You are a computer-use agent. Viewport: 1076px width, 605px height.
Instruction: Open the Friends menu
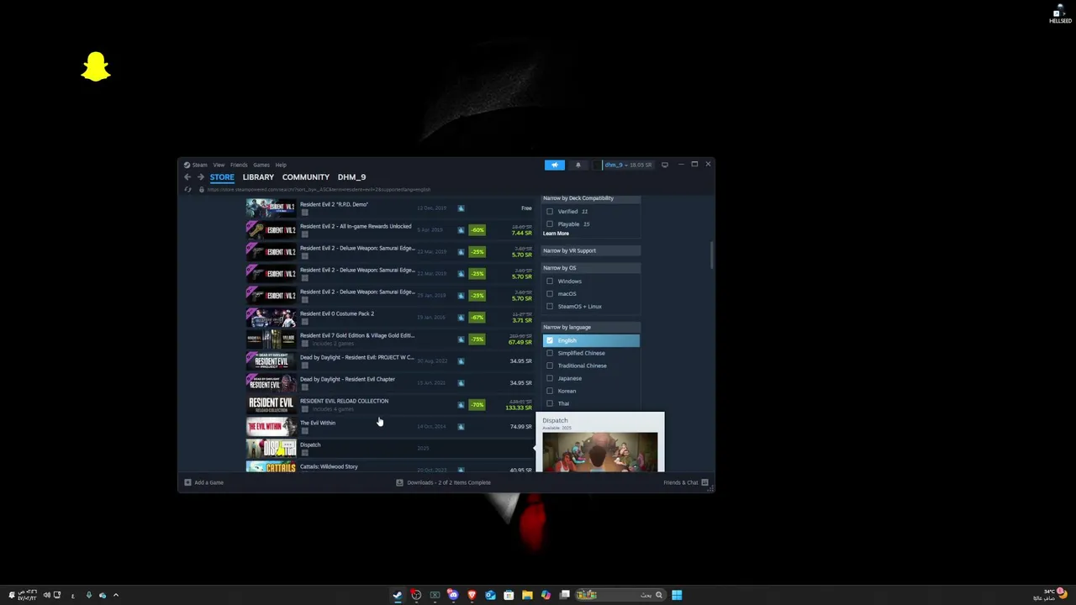point(239,165)
